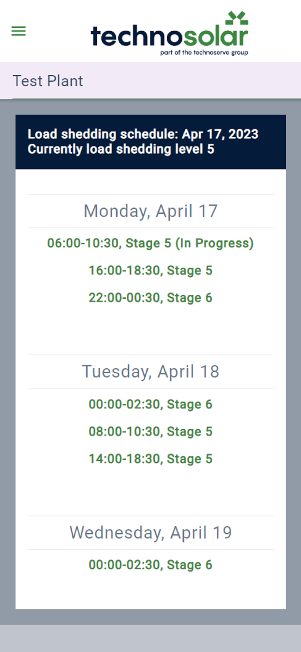The width and height of the screenshot is (301, 652).
Task: Choose Monday's 22:00-00:30 Stage 6 slot
Action: point(150,298)
